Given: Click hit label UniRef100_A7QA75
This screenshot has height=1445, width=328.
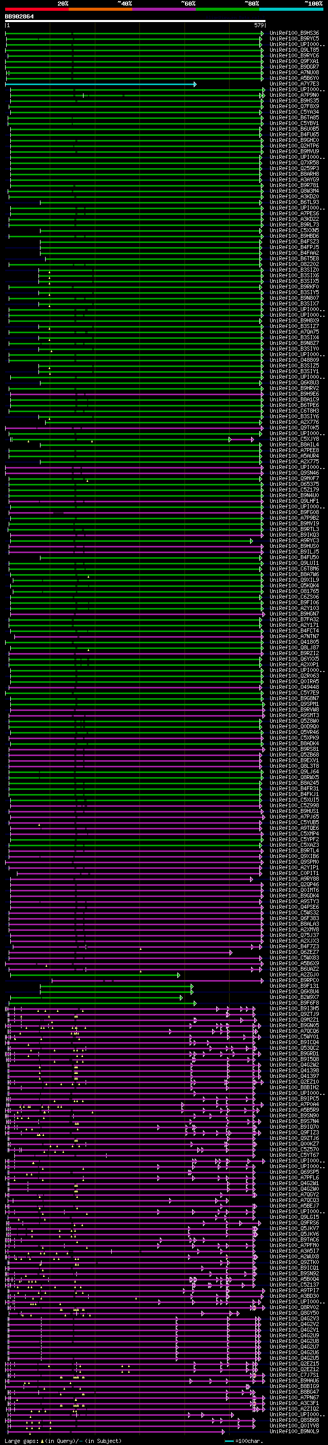Looking at the screenshot, I should pos(294,332).
